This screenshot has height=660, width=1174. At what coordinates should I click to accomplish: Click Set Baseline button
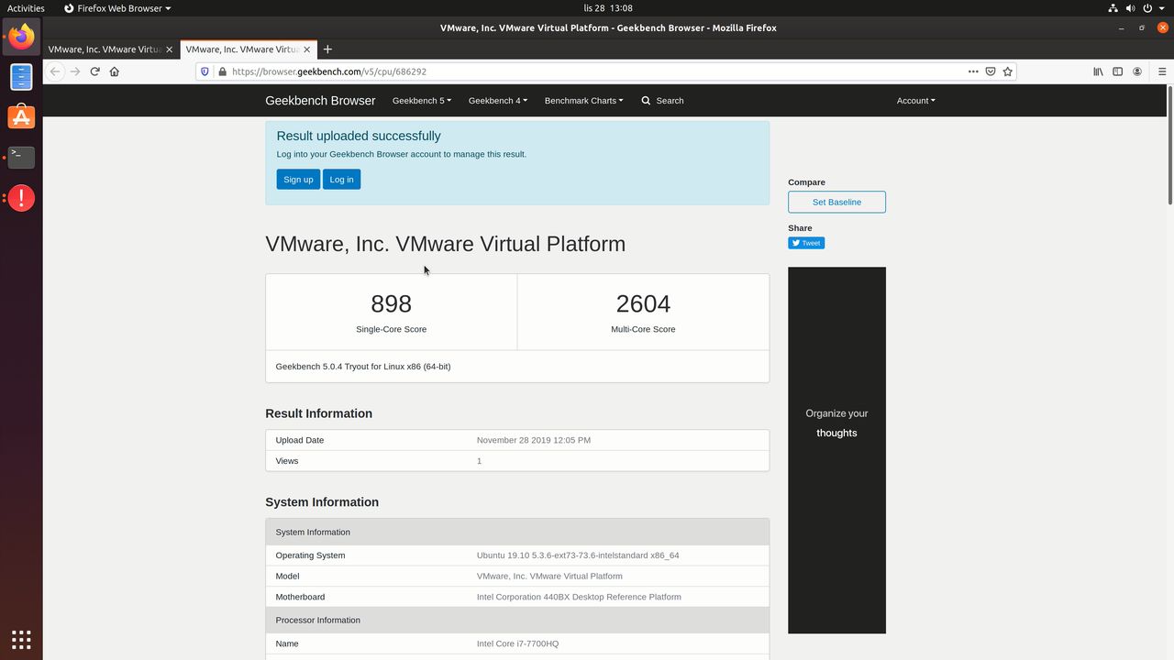(836, 202)
